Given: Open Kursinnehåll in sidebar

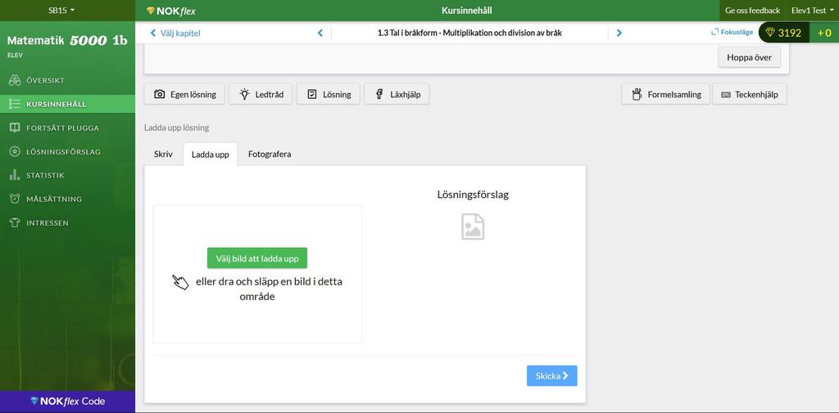Looking at the screenshot, I should [67, 104].
